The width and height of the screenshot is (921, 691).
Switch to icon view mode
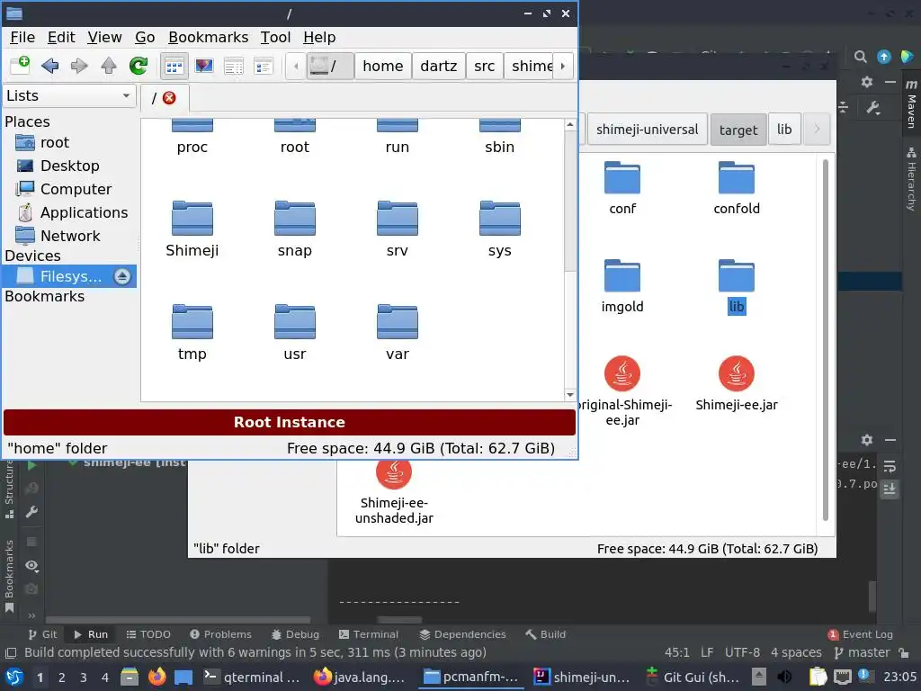[174, 66]
